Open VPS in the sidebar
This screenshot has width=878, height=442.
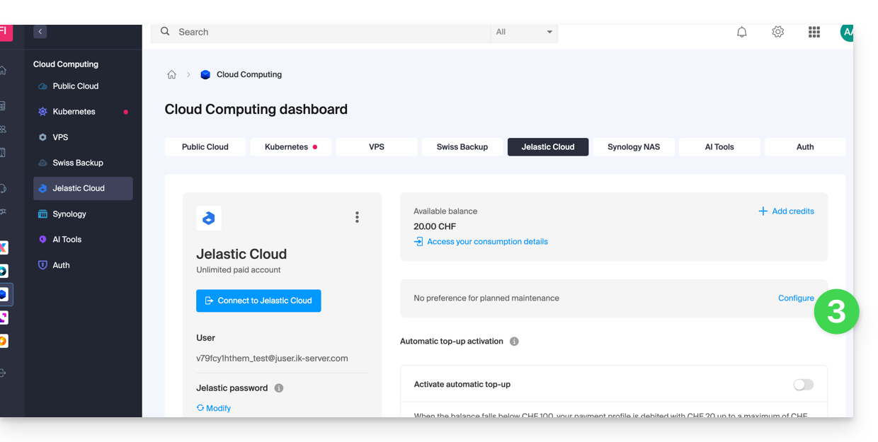(83, 137)
